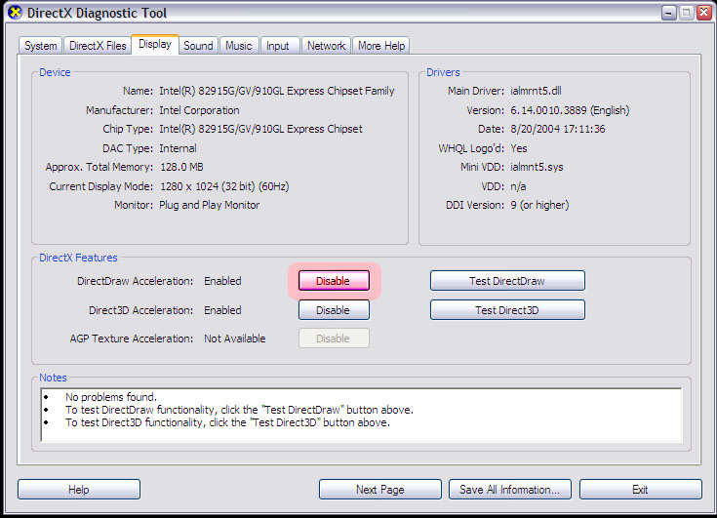The width and height of the screenshot is (717, 518).
Task: Minimize the DirectX Diagnostic Tool window
Action: 666,14
